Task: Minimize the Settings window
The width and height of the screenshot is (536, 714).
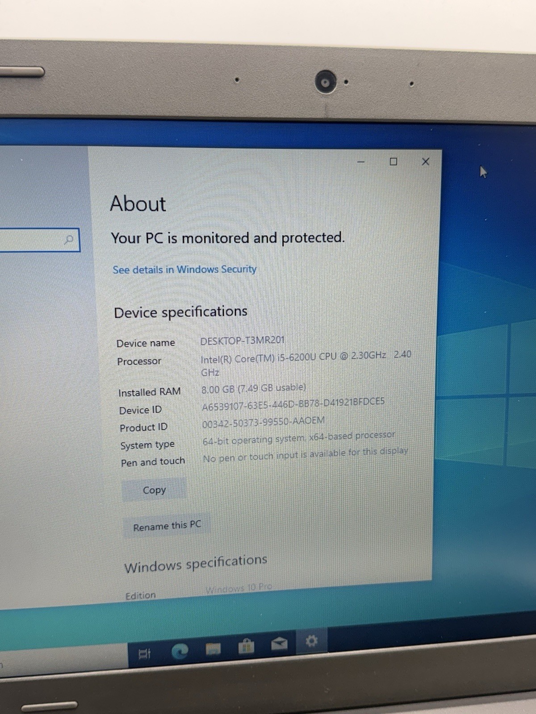Action: (x=361, y=162)
